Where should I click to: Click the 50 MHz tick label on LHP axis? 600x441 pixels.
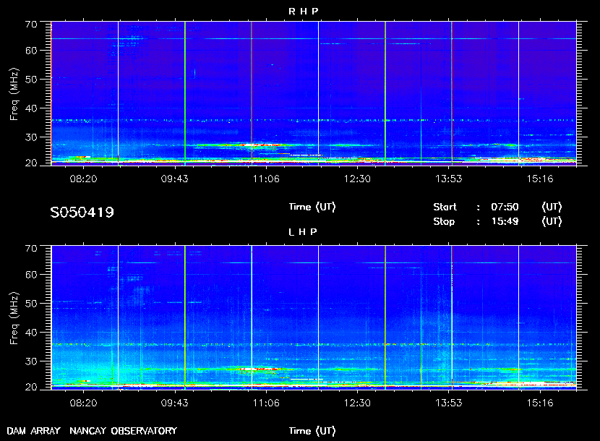coord(31,304)
